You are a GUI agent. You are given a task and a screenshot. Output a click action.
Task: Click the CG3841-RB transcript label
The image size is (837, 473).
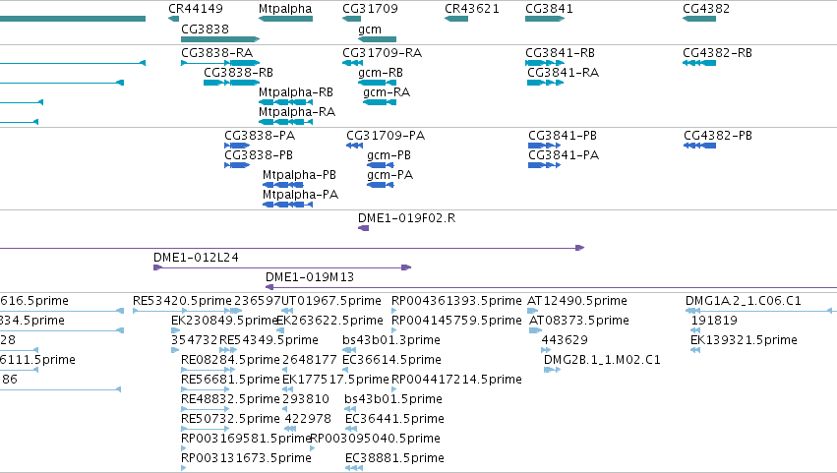tap(560, 53)
